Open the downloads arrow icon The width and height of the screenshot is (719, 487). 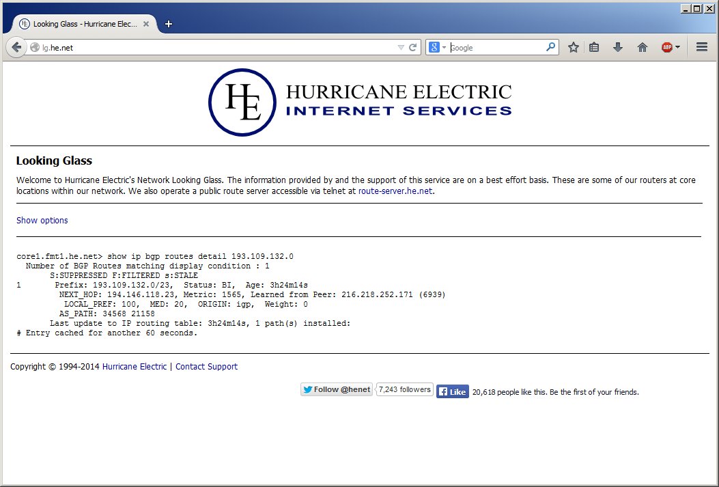pos(618,47)
